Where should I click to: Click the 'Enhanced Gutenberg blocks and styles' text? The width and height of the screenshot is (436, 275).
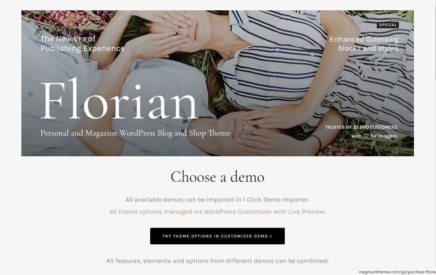point(364,44)
